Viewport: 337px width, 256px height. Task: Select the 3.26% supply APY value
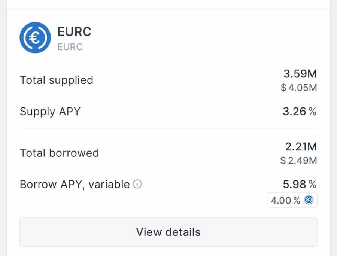coord(300,111)
